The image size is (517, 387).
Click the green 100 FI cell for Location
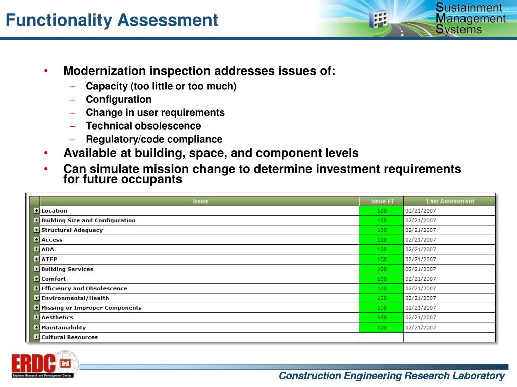pyautogui.click(x=382, y=211)
